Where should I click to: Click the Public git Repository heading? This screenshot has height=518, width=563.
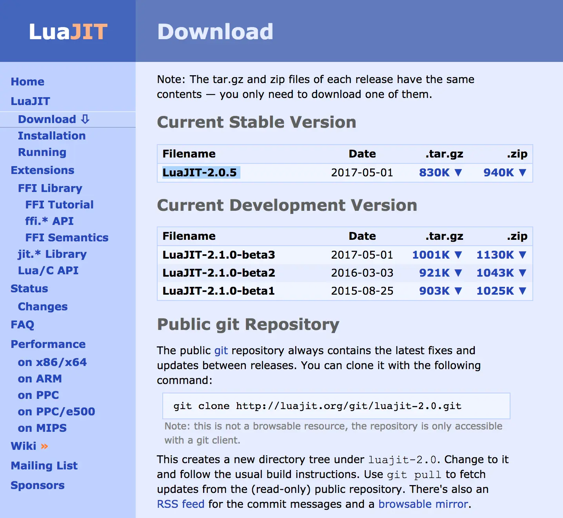[248, 324]
